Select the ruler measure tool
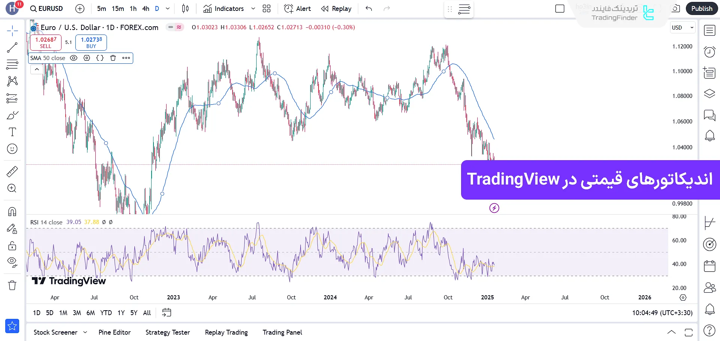This screenshot has width=720, height=341. click(x=12, y=172)
